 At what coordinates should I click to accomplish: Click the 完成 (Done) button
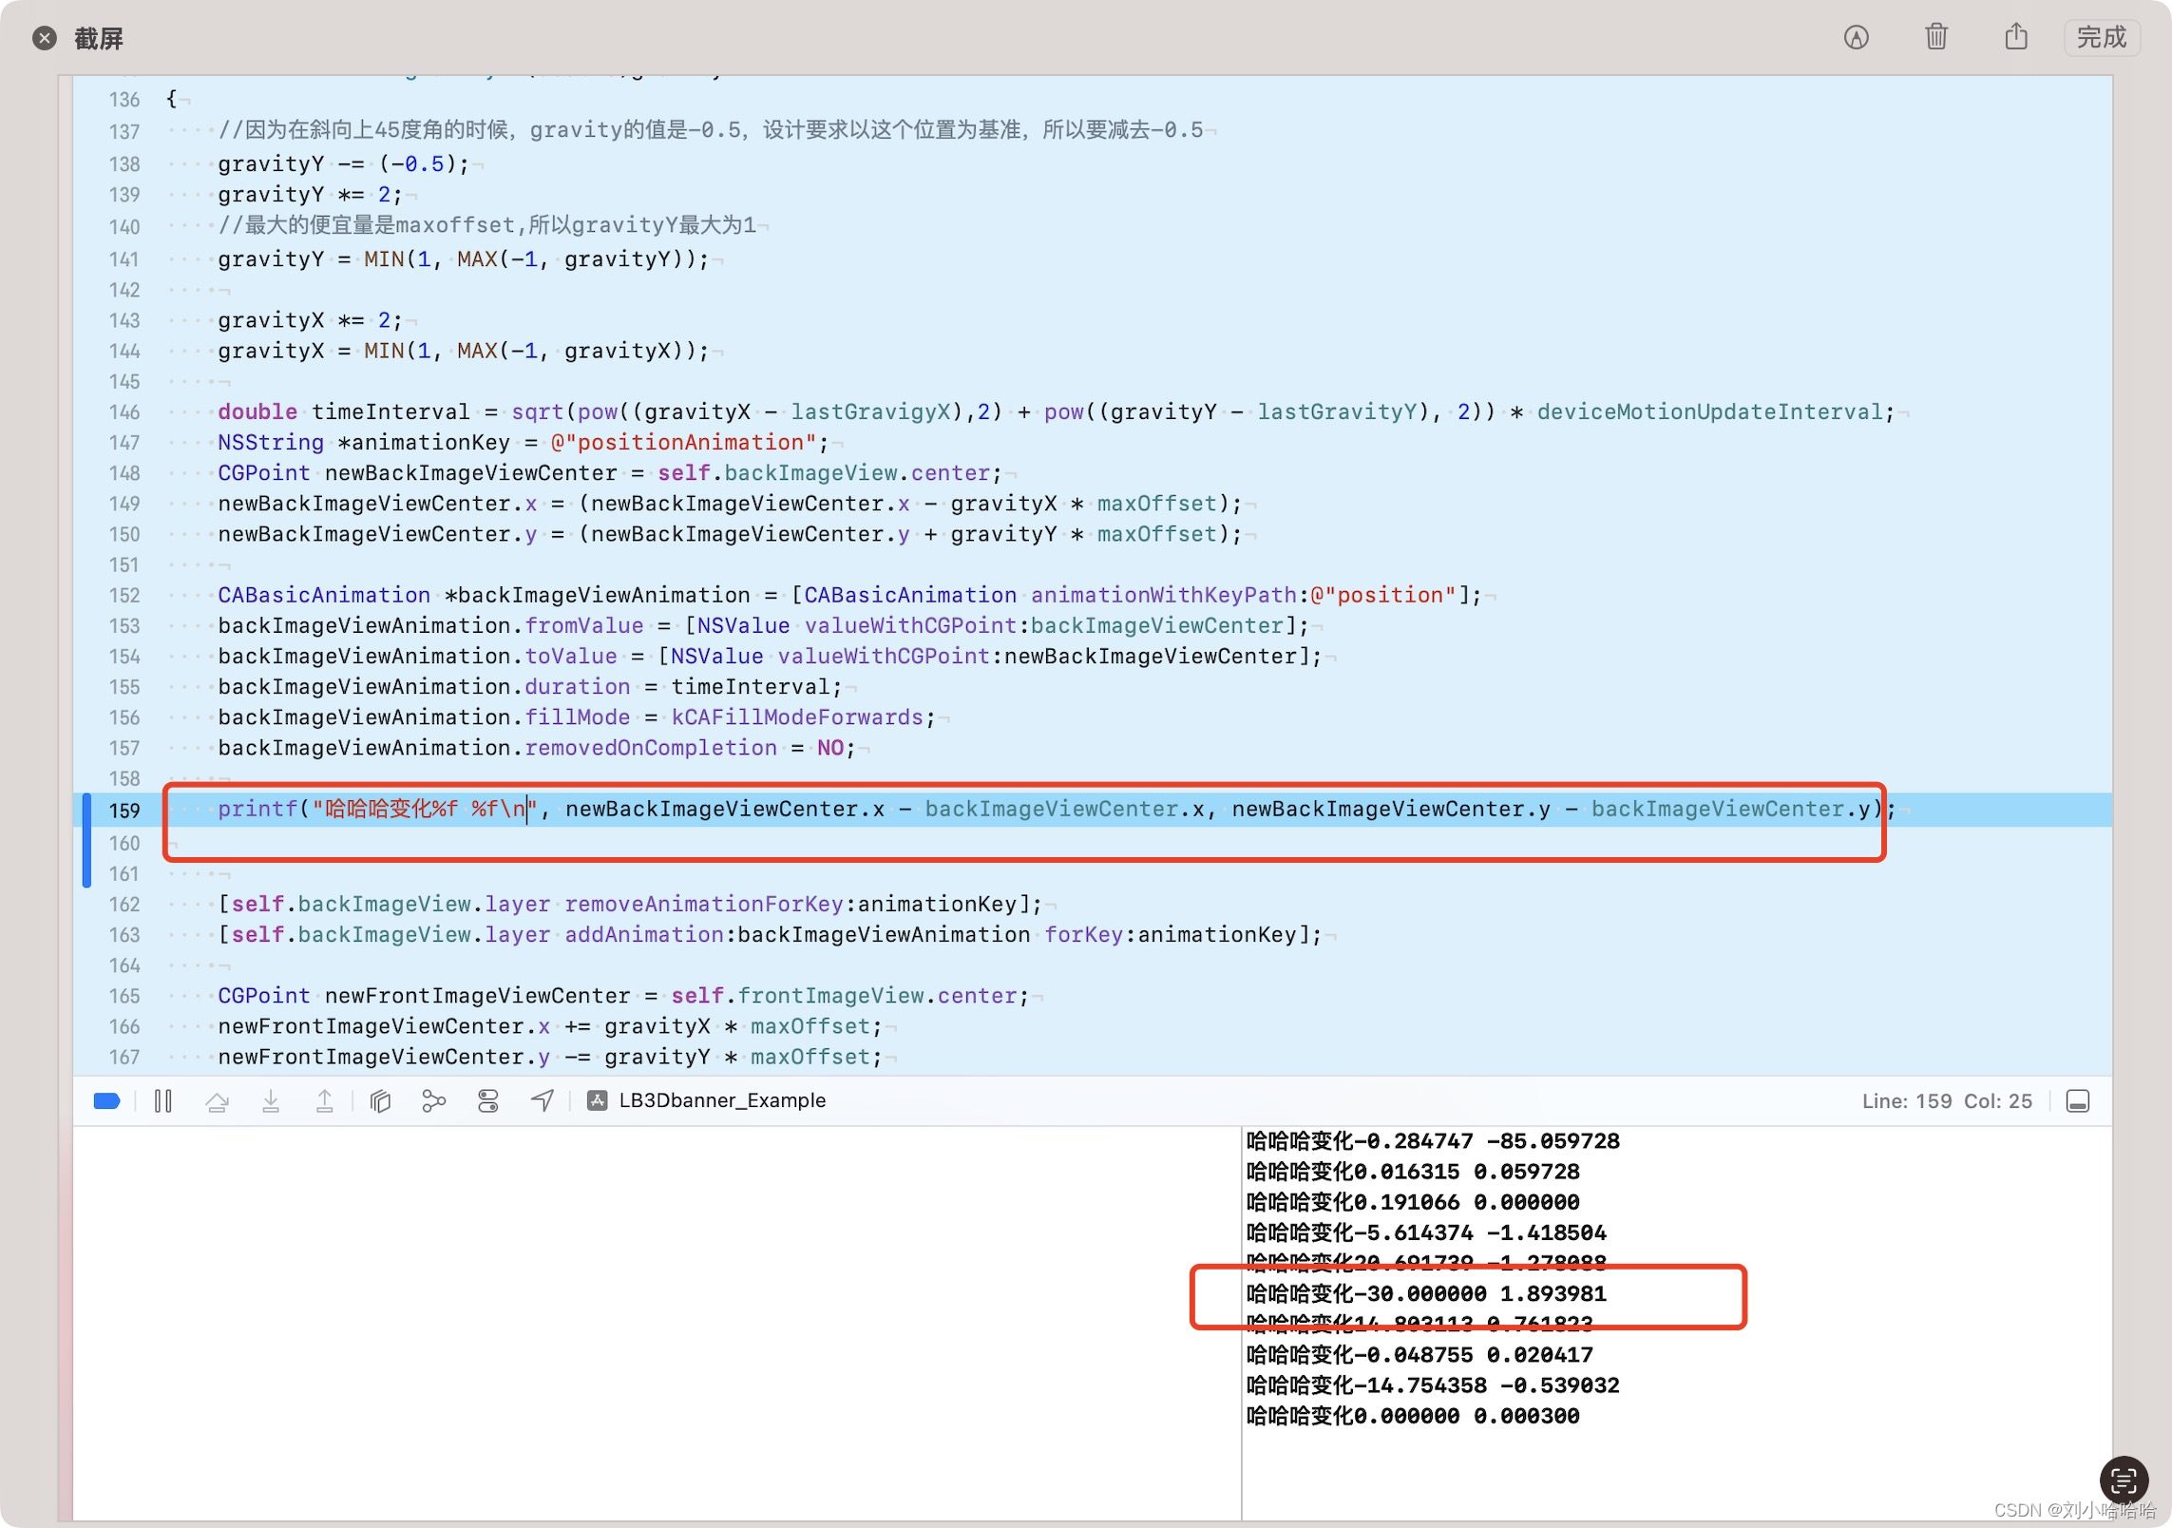[2101, 38]
